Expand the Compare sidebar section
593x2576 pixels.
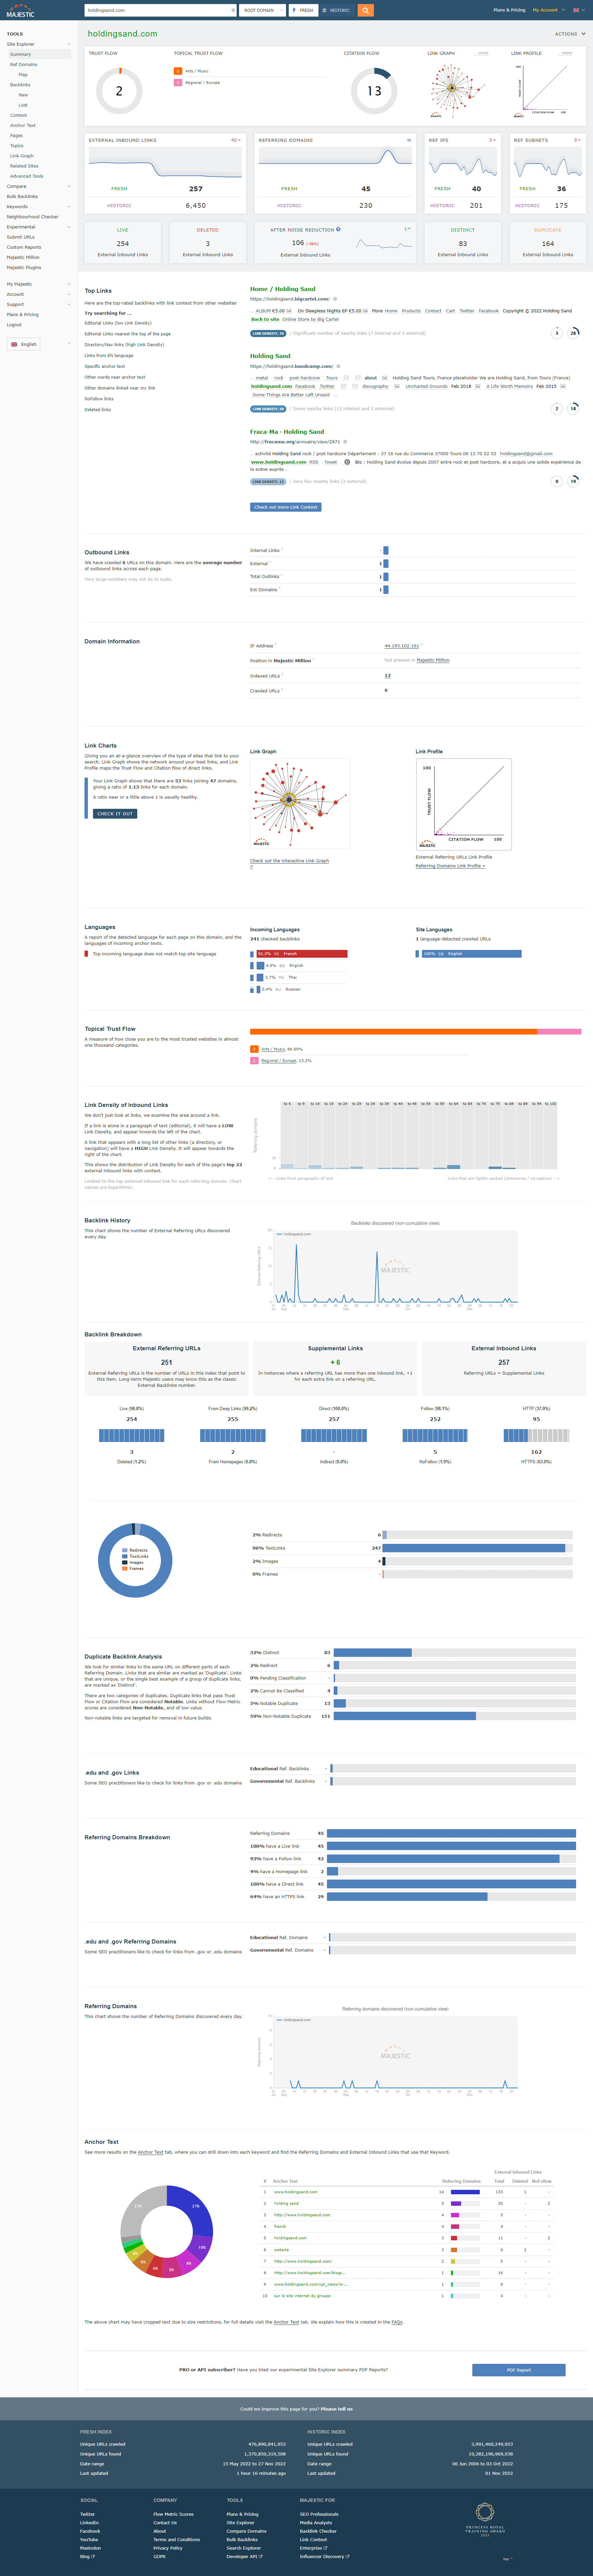[69, 186]
